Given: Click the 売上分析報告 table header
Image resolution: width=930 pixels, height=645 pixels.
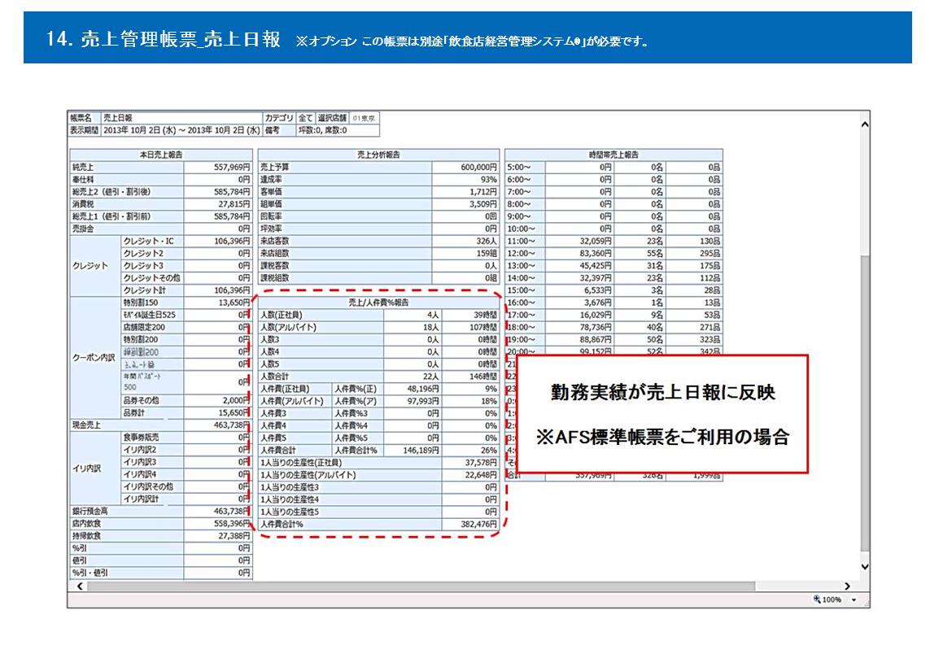Looking at the screenshot, I should pyautogui.click(x=378, y=155).
